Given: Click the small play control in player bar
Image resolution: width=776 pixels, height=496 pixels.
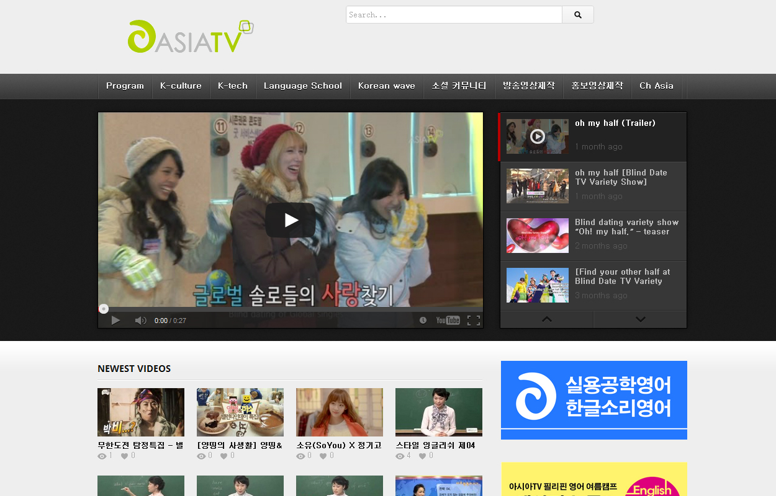Looking at the screenshot, I should click(x=115, y=321).
